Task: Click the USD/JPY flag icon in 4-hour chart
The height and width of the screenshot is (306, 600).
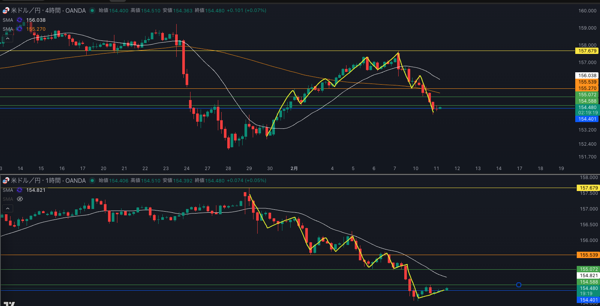Action: [6, 10]
